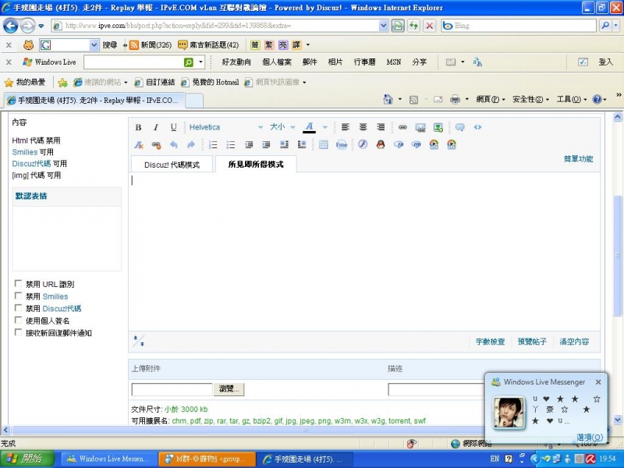Apply italic formatting in the editor
Image resolution: width=624 pixels, height=468 pixels.
pos(156,127)
